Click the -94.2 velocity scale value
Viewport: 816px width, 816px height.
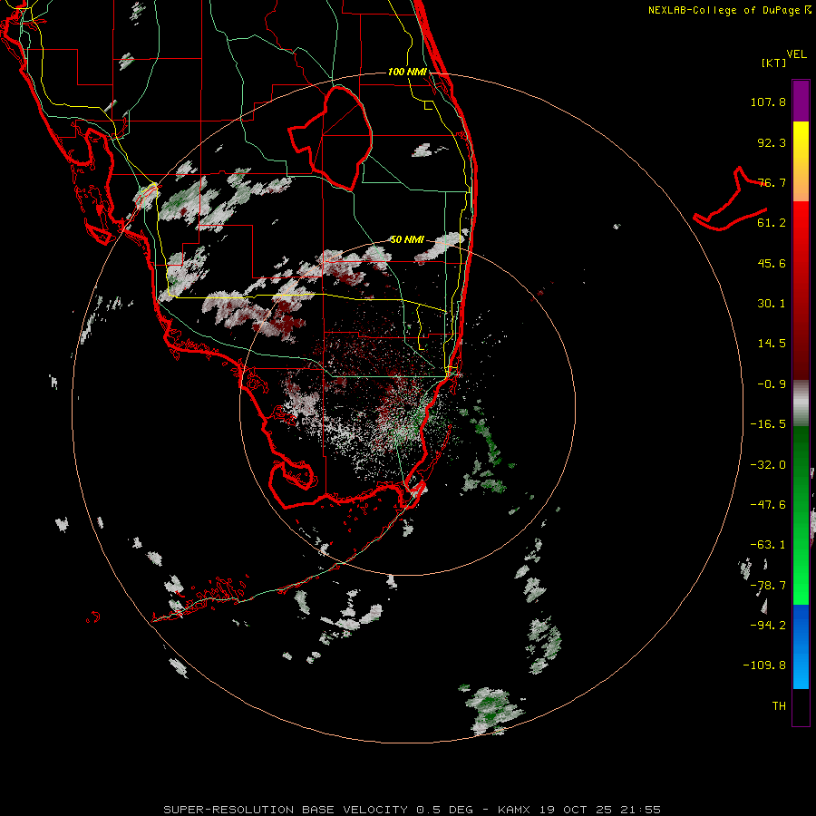point(768,625)
